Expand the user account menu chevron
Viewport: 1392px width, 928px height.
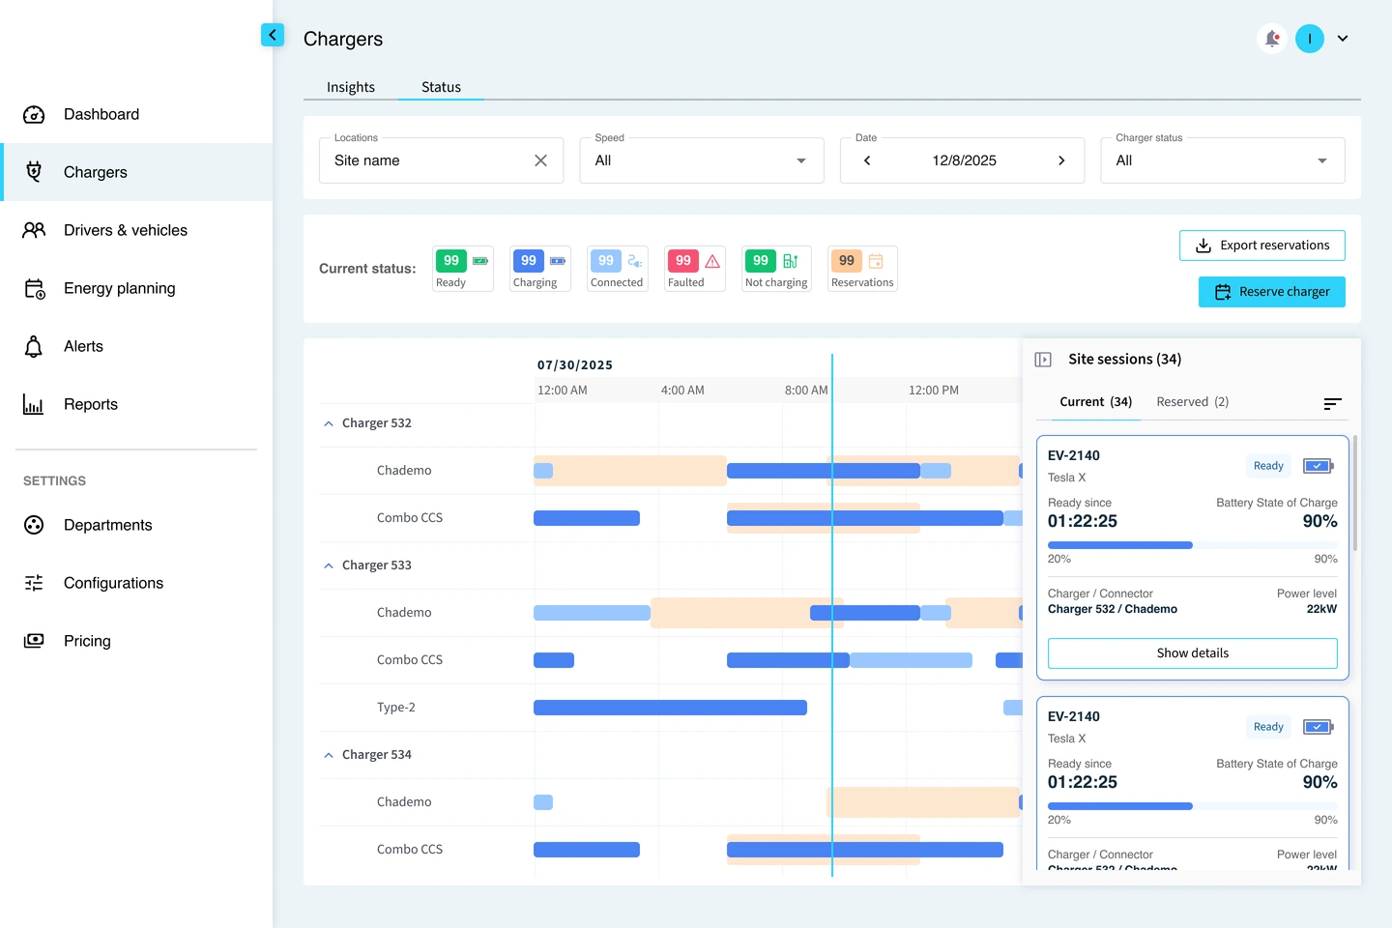point(1343,39)
